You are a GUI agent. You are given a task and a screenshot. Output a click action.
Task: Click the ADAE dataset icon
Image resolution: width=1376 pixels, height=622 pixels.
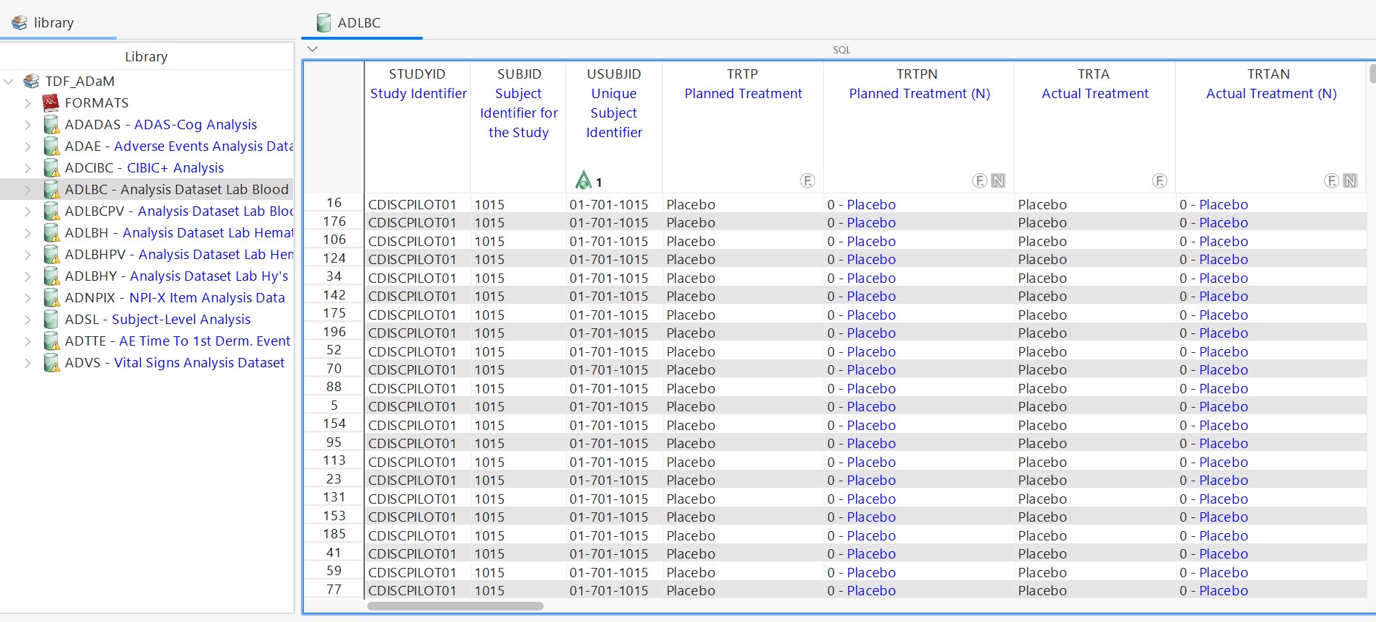(x=51, y=146)
